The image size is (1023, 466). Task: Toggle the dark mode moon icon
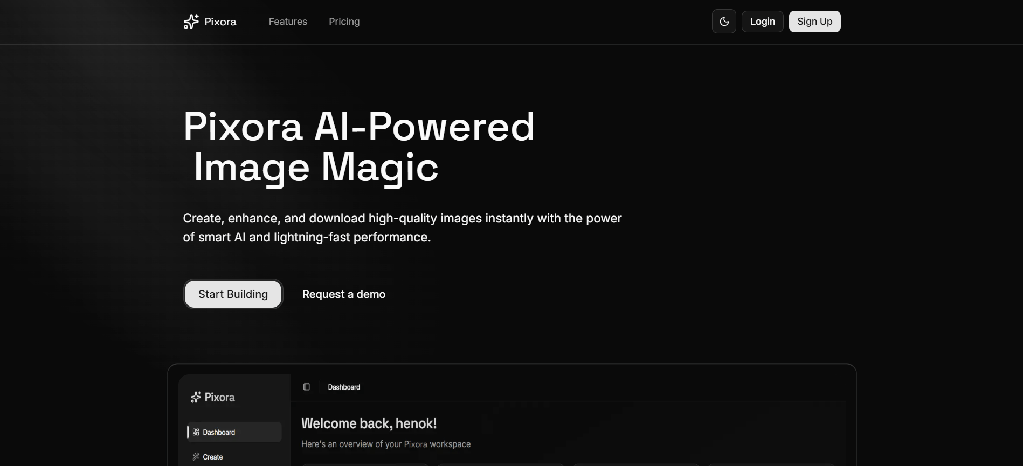[724, 22]
